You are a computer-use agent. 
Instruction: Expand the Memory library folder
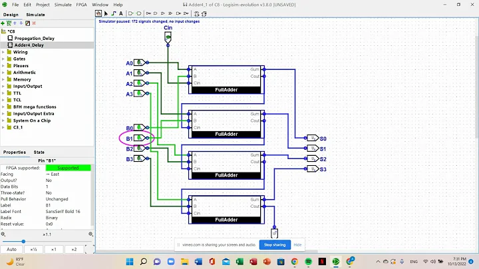click(x=3, y=79)
